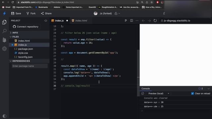Open the Firebase sidebar icon
Image resolution: width=212 pixels, height=119 pixels.
tap(4, 40)
